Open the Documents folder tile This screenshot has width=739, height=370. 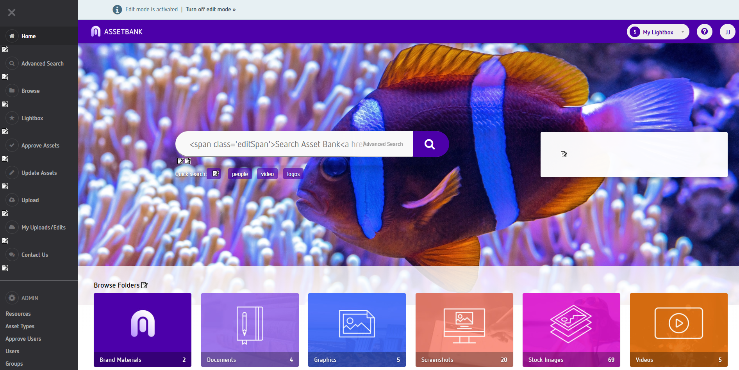click(250, 330)
